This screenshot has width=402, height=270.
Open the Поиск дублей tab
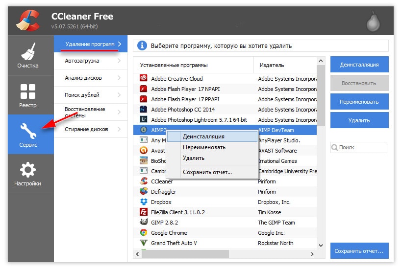(x=91, y=95)
